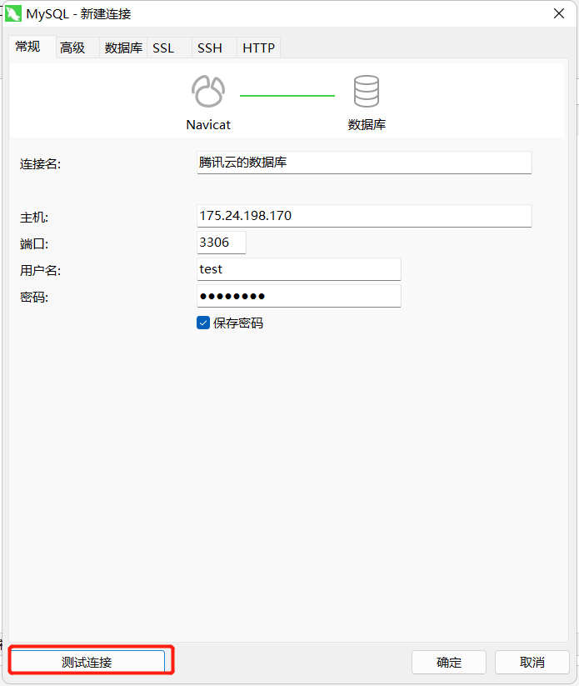This screenshot has width=579, height=686.
Task: Click the 密码 password field
Action: click(299, 296)
